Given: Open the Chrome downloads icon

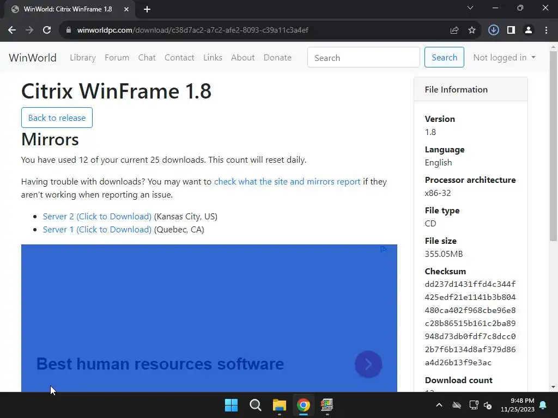Looking at the screenshot, I should click(x=493, y=30).
